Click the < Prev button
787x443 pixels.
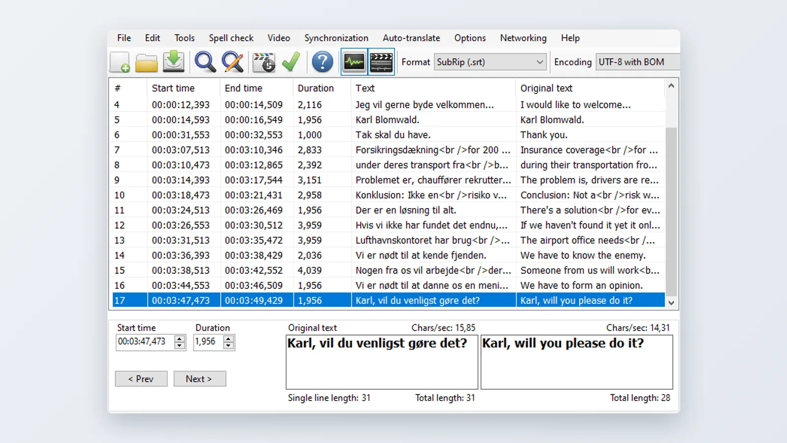[x=141, y=379]
